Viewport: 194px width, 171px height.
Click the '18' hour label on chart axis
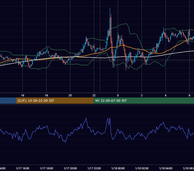[47, 95]
